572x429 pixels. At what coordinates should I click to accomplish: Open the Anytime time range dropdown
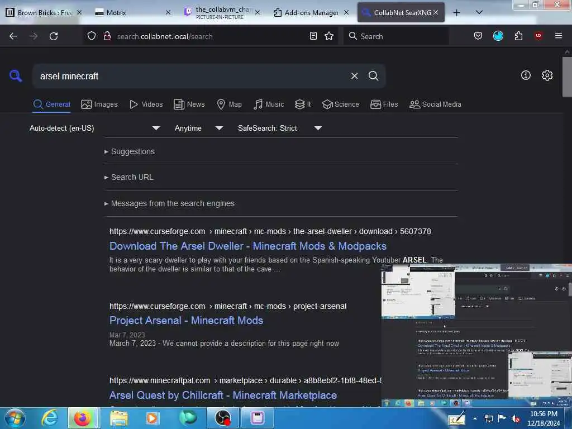point(198,128)
